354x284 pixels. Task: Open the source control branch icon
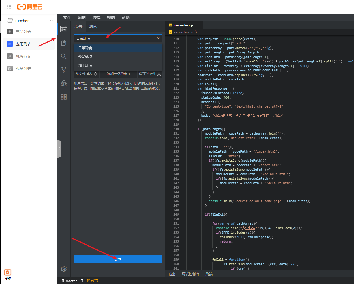point(64,70)
